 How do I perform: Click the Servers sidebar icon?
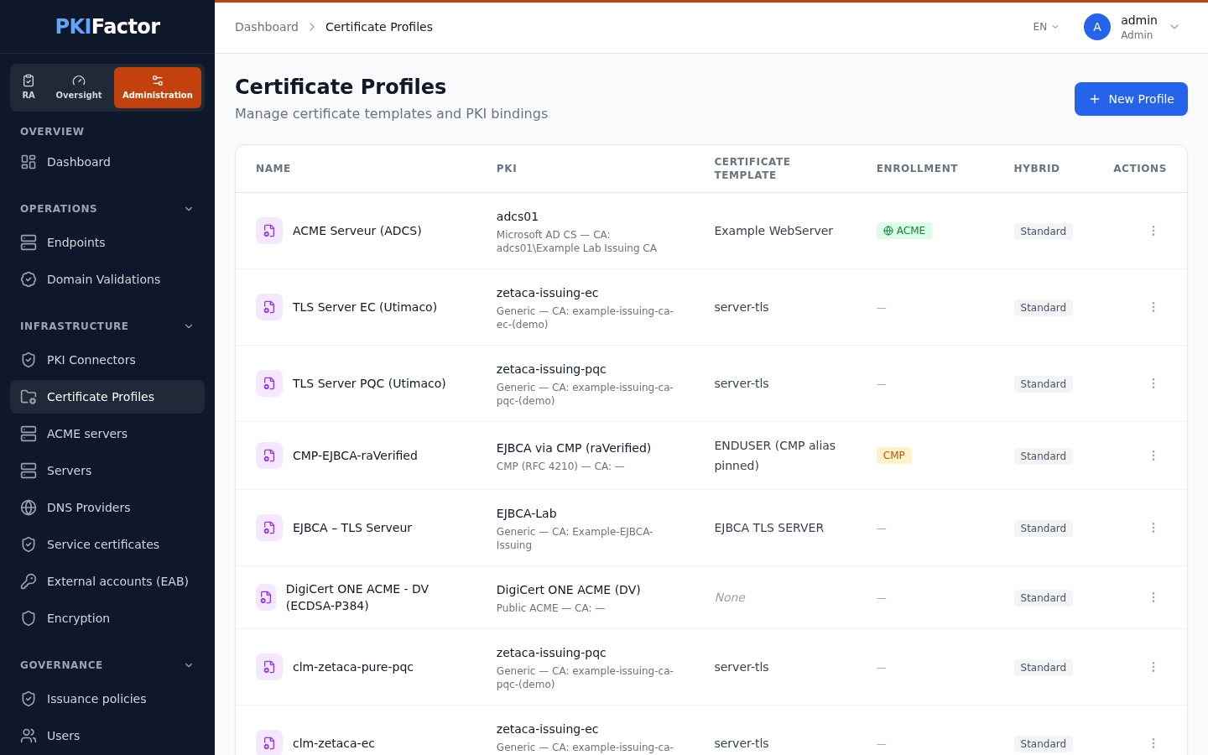[x=29, y=471]
